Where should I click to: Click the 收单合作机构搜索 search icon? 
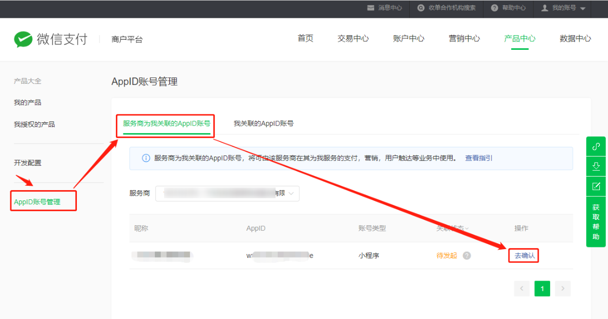click(x=421, y=8)
